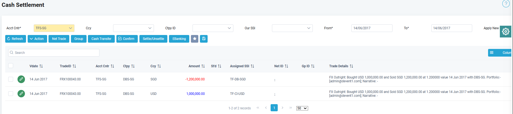Click the star favorite icon button

pyautogui.click(x=194, y=39)
